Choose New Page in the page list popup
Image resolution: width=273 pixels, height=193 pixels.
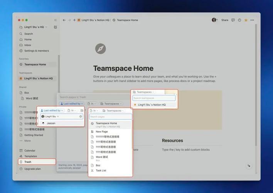110,132
